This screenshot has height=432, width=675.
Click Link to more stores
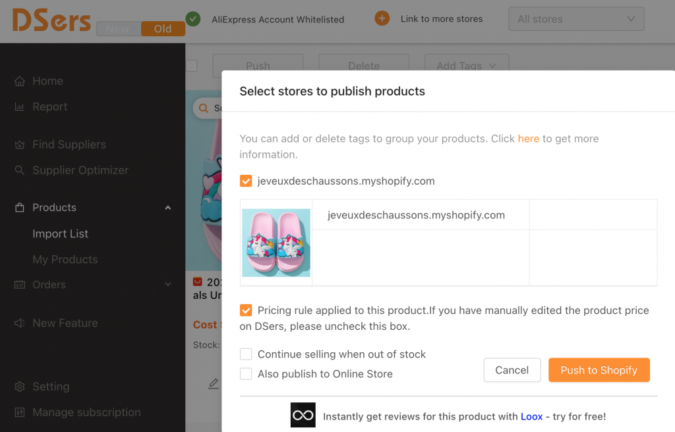point(442,19)
